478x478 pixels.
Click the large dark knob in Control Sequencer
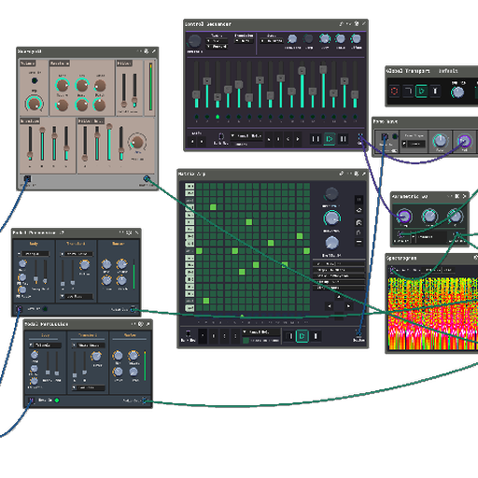(194, 41)
